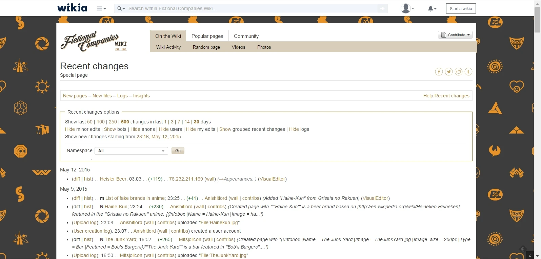Open the New files link
Image resolution: width=541 pixels, height=259 pixels.
click(102, 96)
